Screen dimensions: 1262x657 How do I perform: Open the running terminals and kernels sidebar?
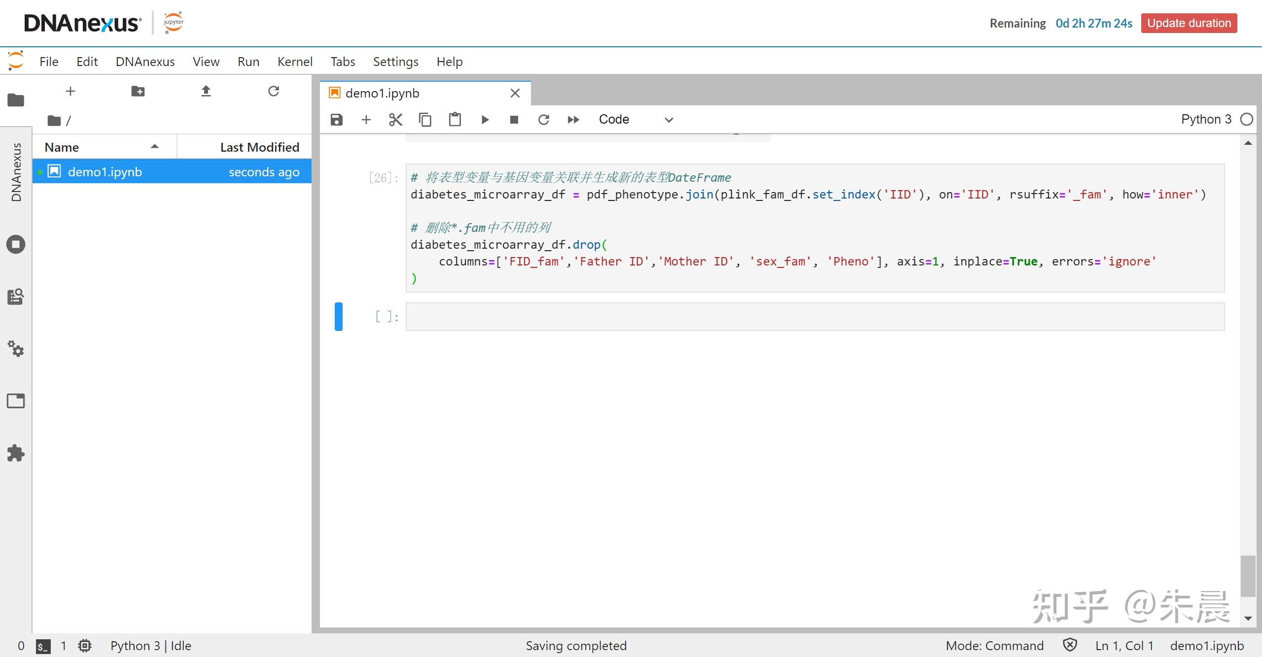click(16, 244)
